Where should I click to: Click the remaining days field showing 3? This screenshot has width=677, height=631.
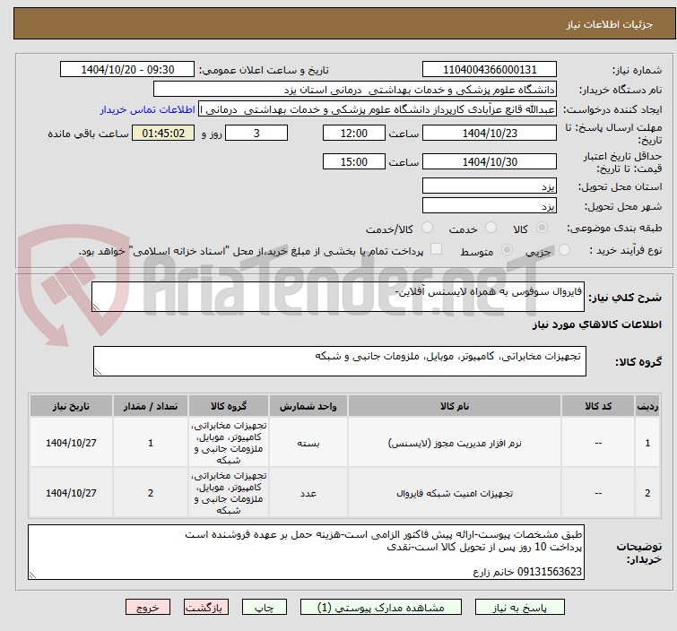pos(256,133)
